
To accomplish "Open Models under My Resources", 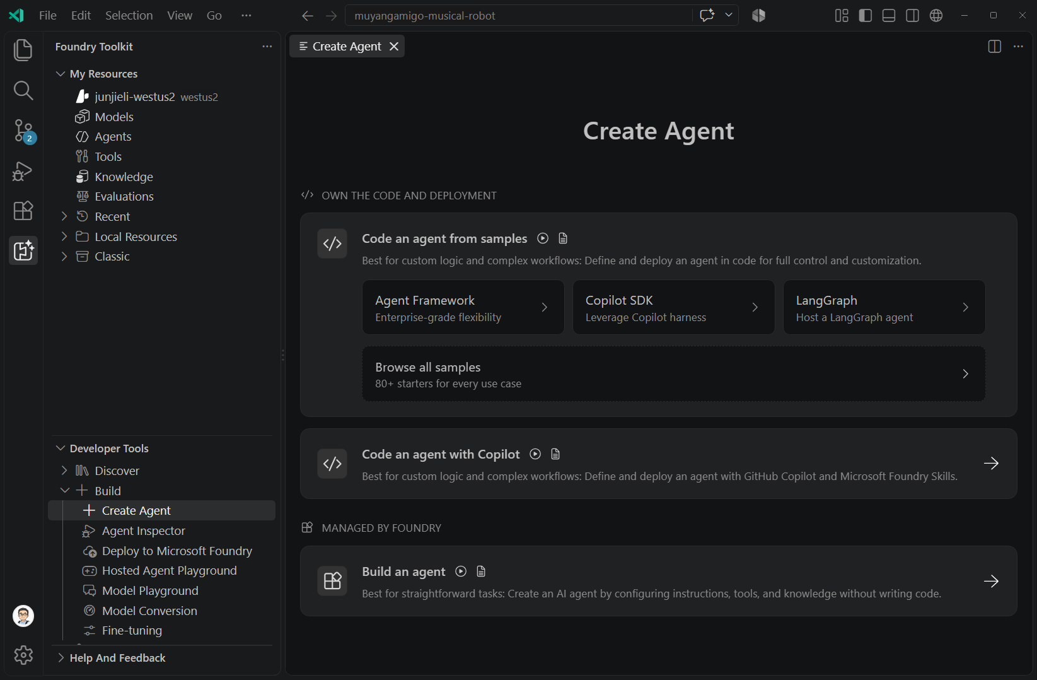I will click(162, 117).
